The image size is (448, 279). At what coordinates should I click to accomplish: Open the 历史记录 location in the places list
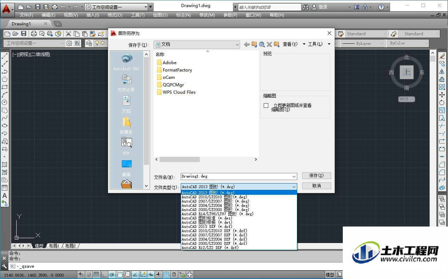[126, 83]
